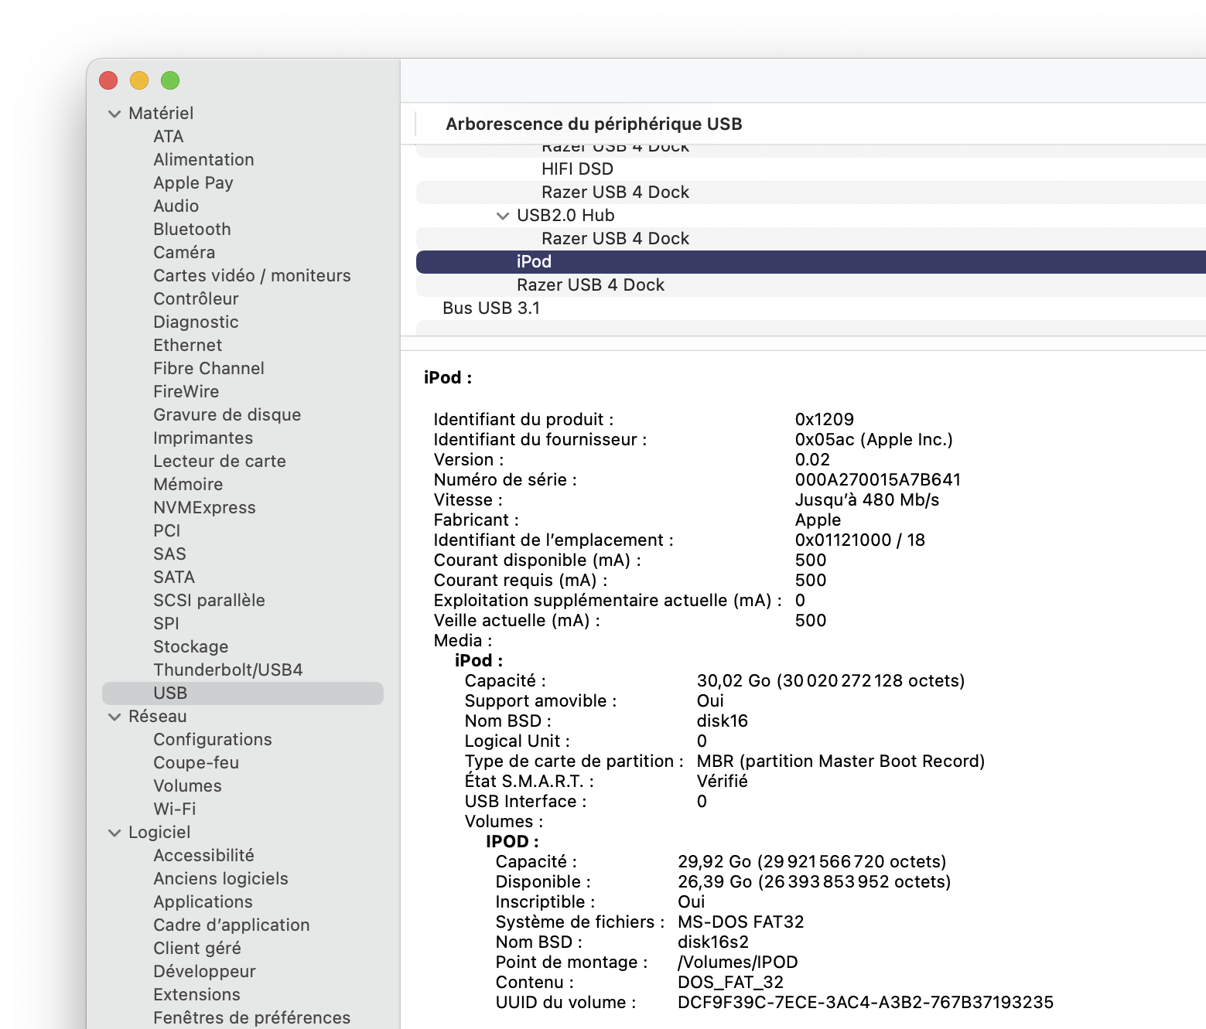Click the /Volumes/IPOD mount point

(738, 963)
